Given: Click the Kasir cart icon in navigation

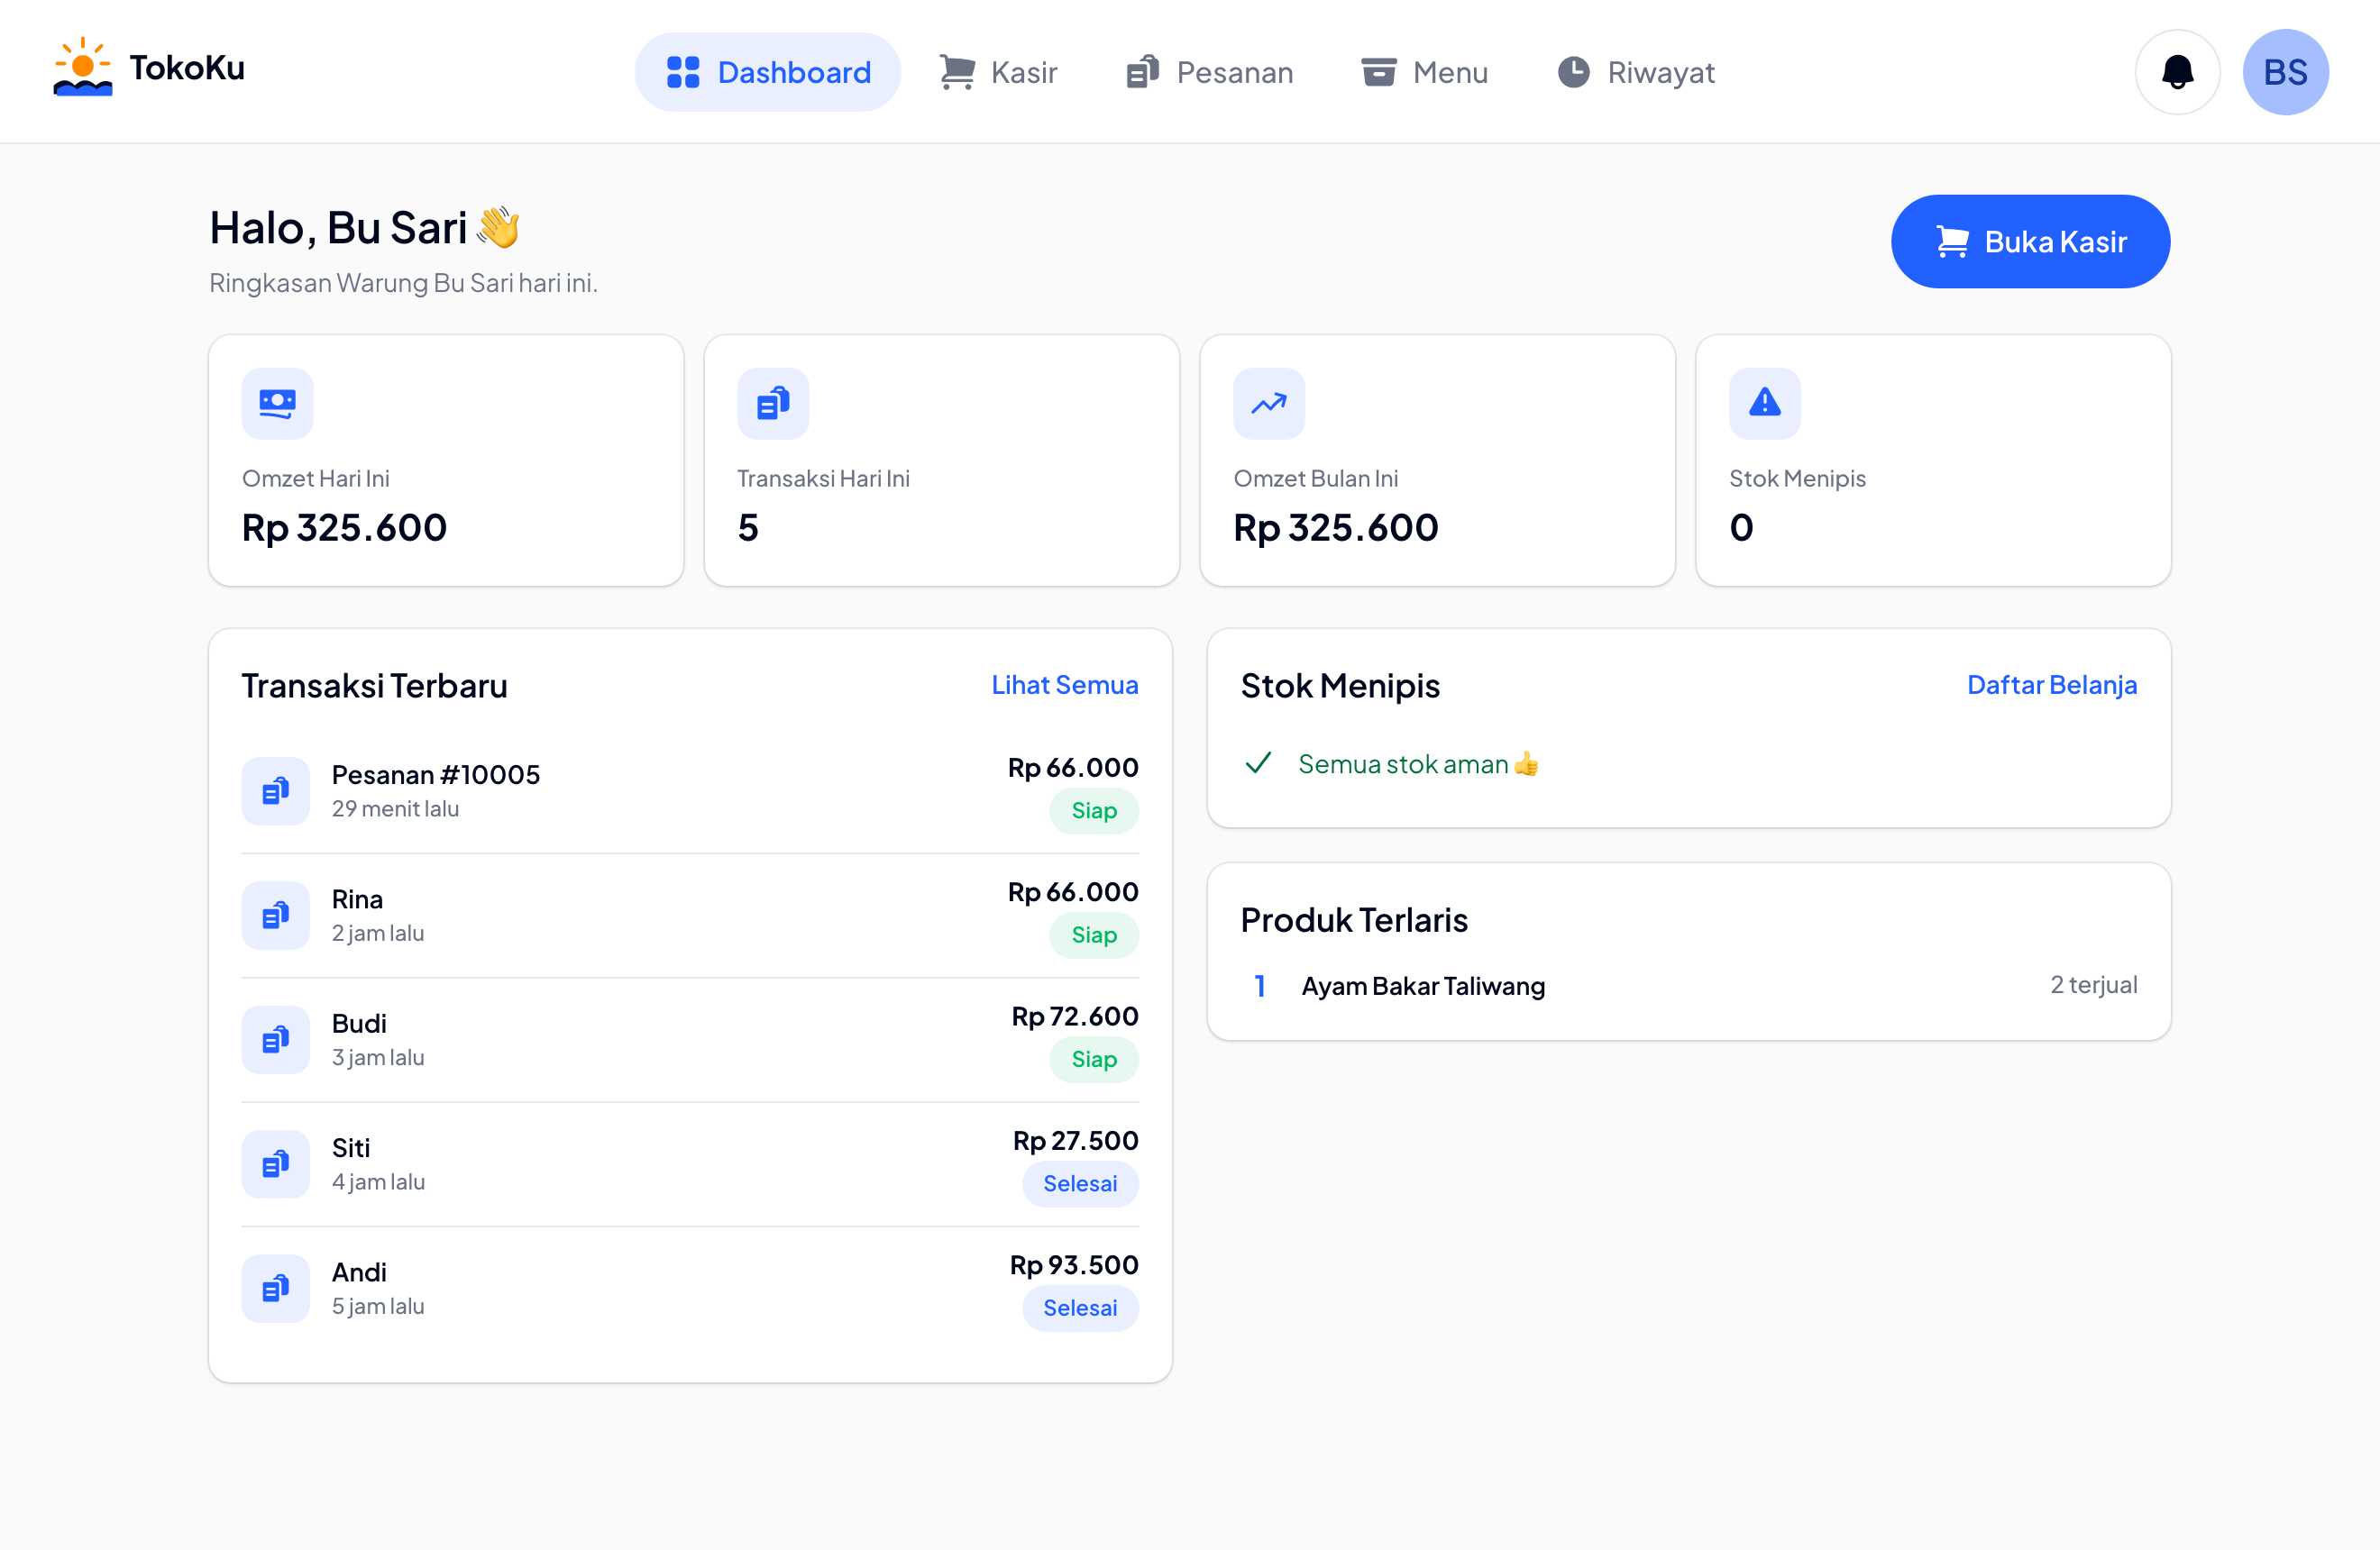Looking at the screenshot, I should (957, 72).
